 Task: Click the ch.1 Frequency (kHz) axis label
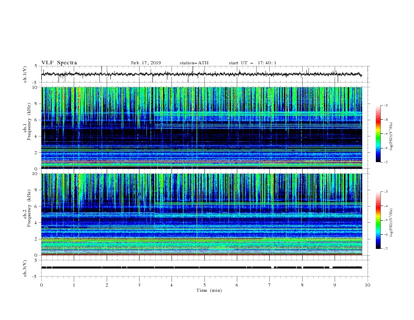click(x=27, y=128)
